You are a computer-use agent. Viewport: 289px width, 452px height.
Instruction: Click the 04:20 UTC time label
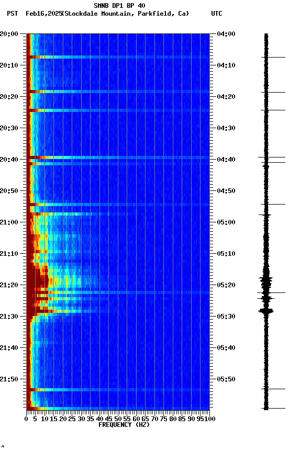tap(226, 97)
